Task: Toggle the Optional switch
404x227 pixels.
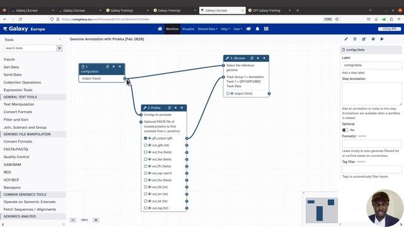Action: click(345, 130)
